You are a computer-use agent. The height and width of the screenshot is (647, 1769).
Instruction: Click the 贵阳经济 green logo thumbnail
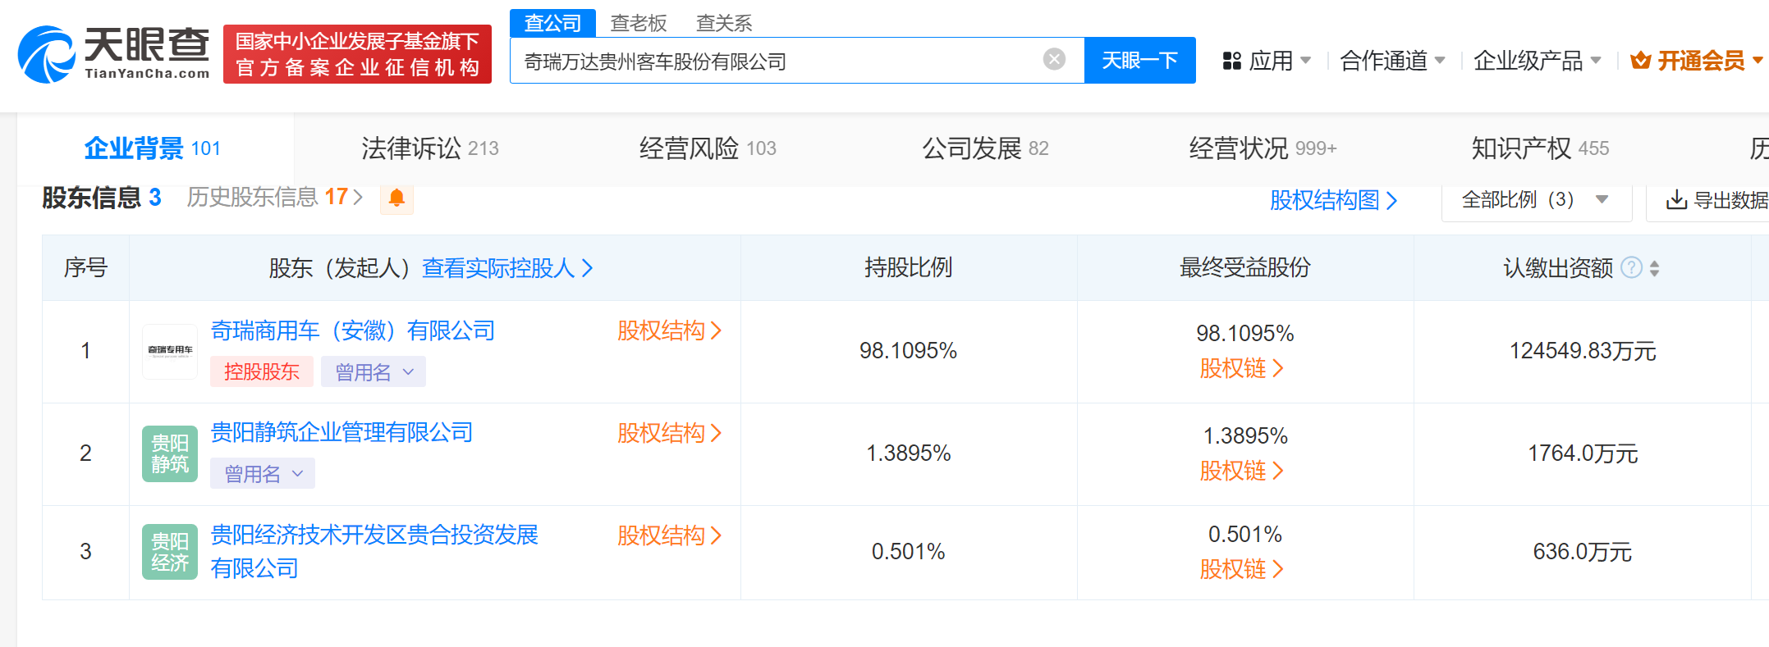[x=170, y=552]
